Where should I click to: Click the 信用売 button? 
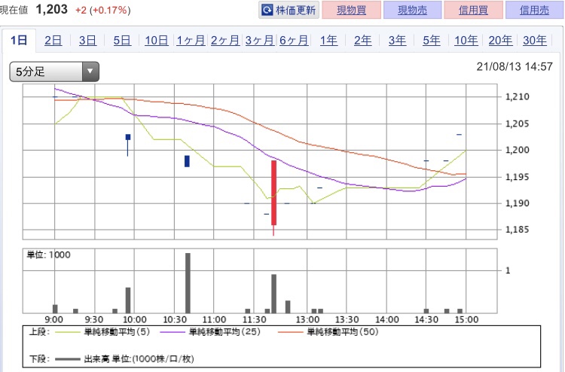click(x=535, y=10)
